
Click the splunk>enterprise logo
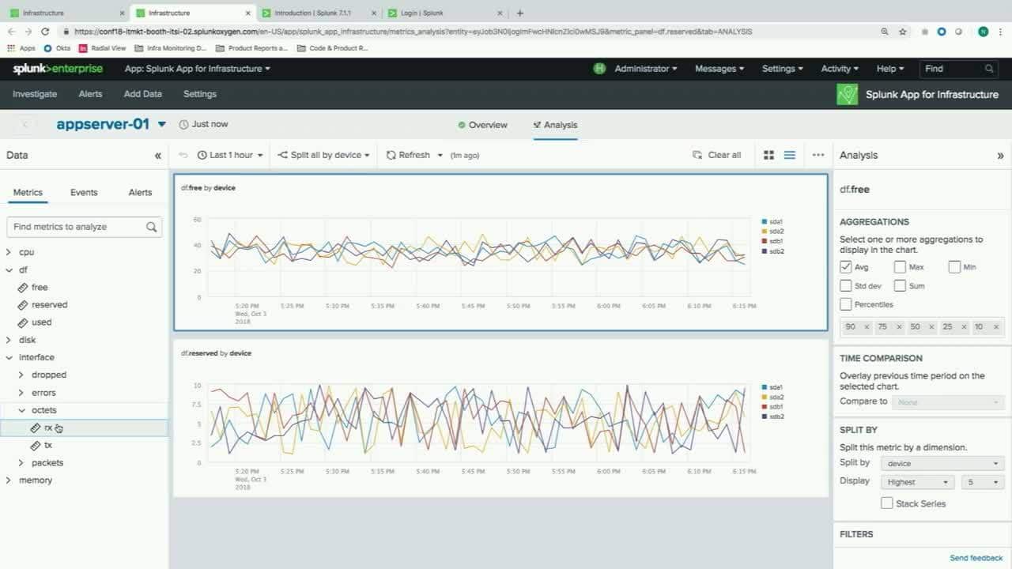pyautogui.click(x=58, y=69)
